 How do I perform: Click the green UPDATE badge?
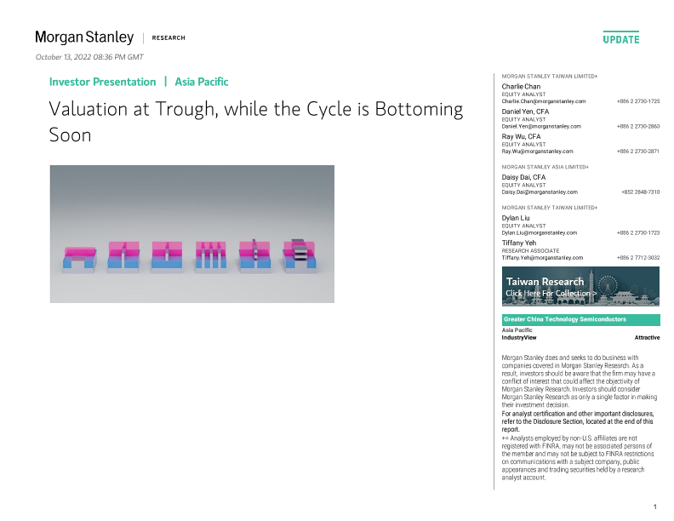(x=621, y=39)
